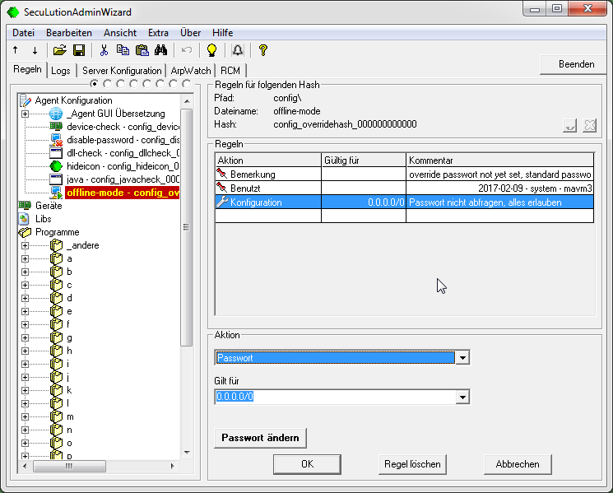Open the Gilt für dropdown arrow

point(462,398)
